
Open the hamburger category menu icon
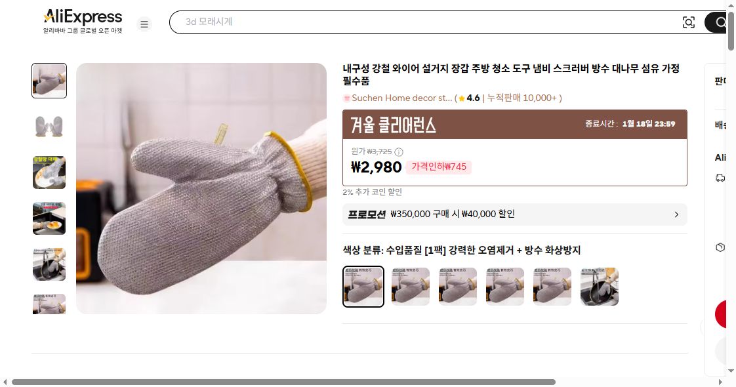click(x=144, y=24)
